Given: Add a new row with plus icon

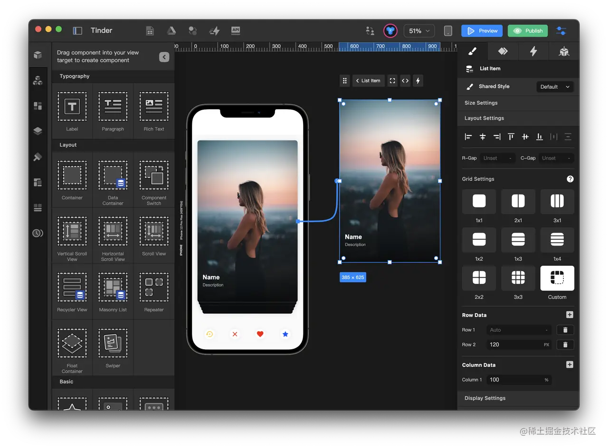Looking at the screenshot, I should [x=570, y=315].
